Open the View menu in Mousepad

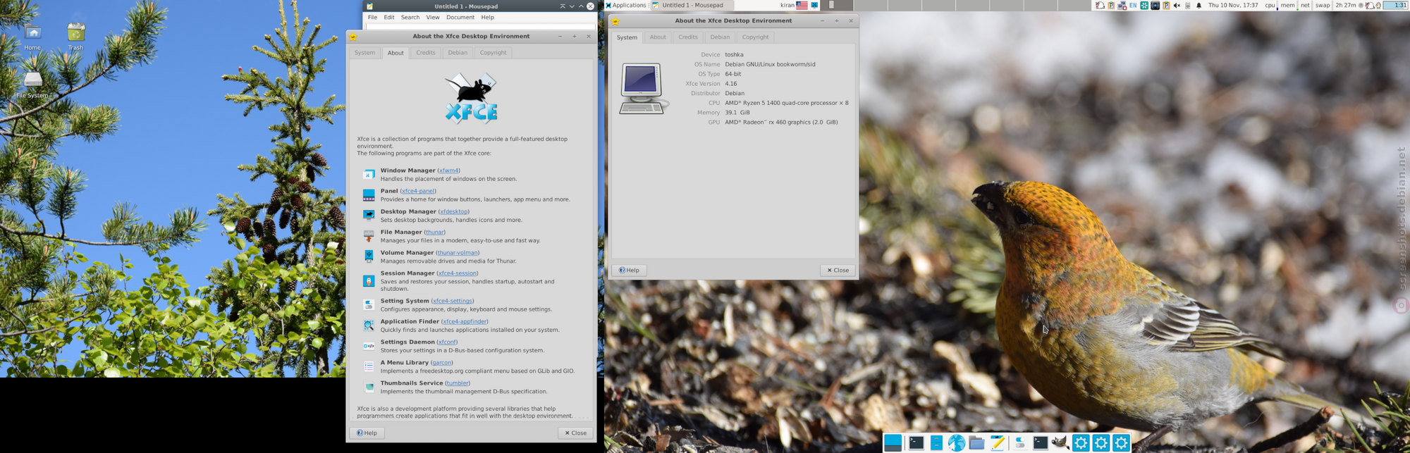433,17
